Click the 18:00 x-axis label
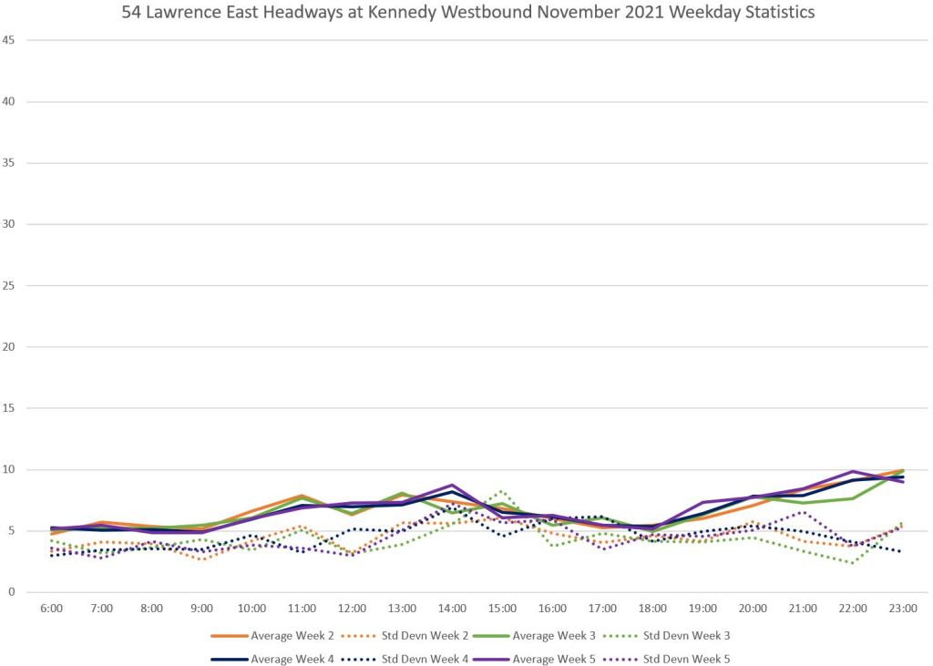Viewport: 933px width, 666px height. click(x=652, y=608)
